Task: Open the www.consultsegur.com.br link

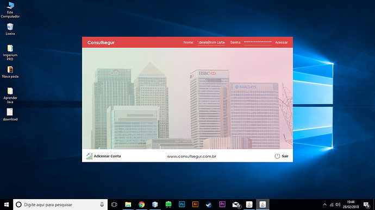Action: (x=191, y=156)
